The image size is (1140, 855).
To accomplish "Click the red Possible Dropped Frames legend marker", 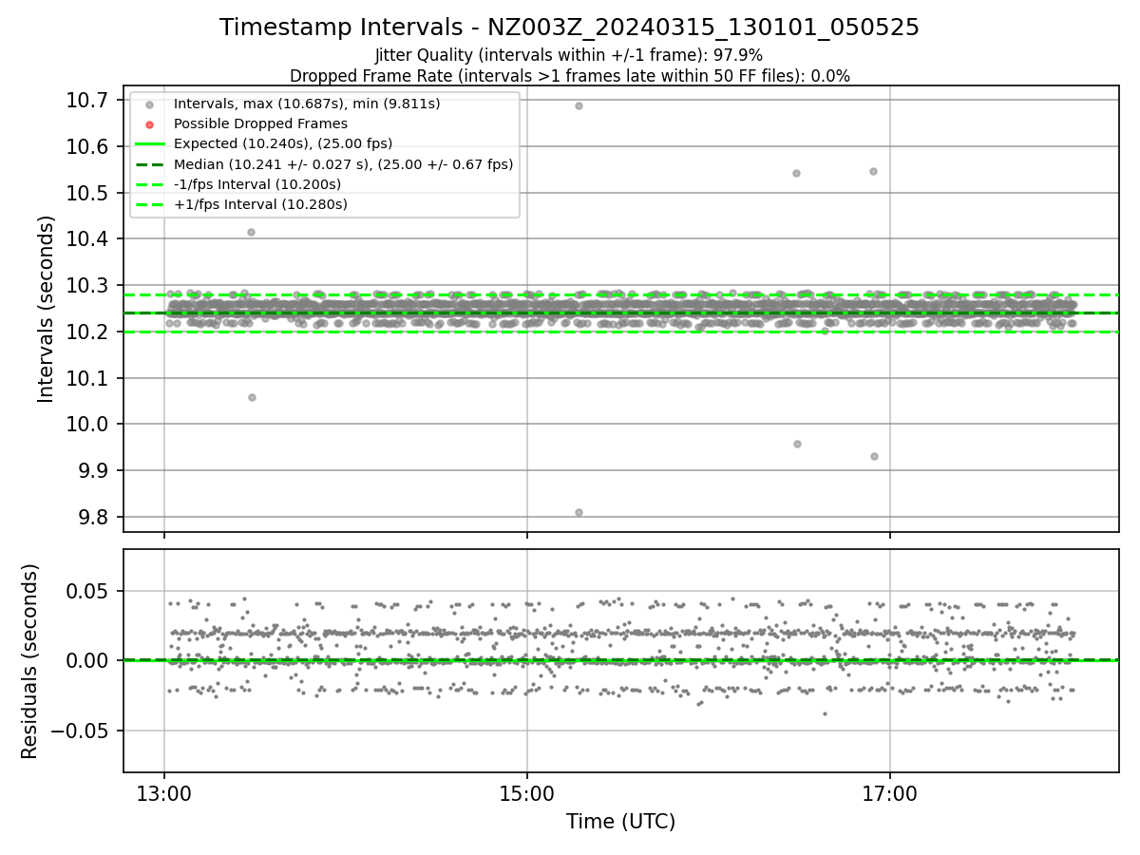I will [x=149, y=124].
